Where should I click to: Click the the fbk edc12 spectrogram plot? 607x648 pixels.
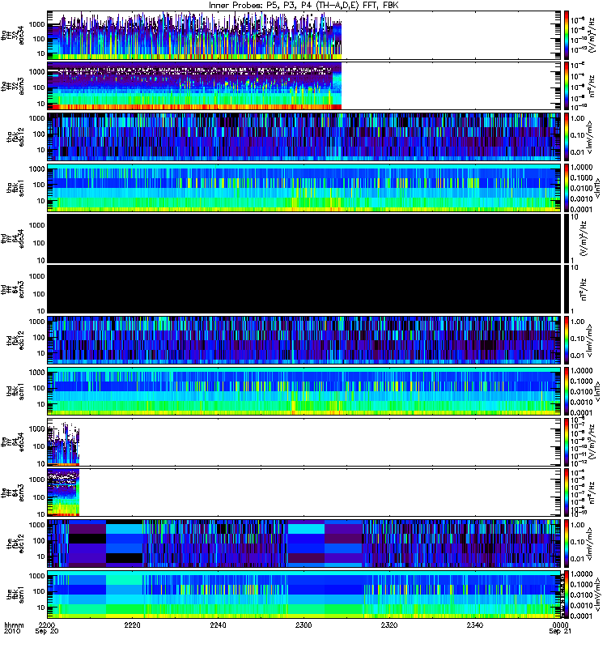pos(304,544)
